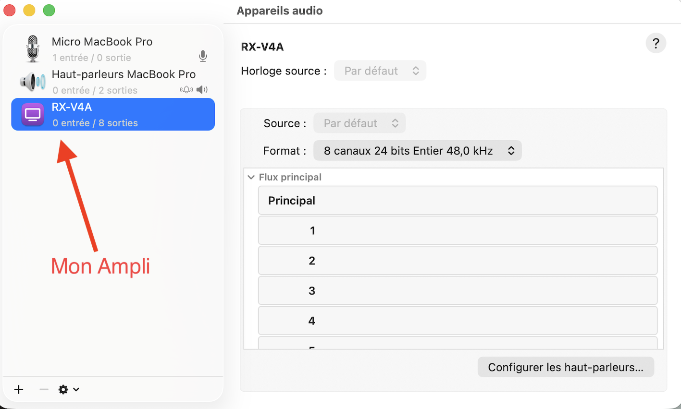Open the gear actions menu
Image resolution: width=681 pixels, height=409 pixels.
[x=68, y=389]
